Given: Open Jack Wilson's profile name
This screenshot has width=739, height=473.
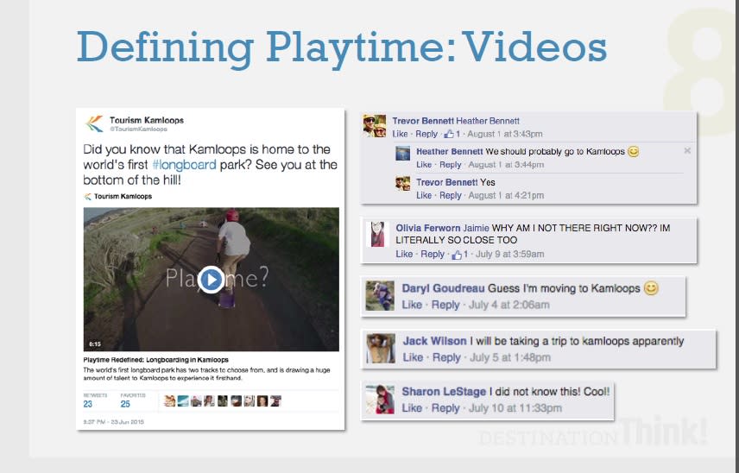Looking at the screenshot, I should (x=434, y=341).
